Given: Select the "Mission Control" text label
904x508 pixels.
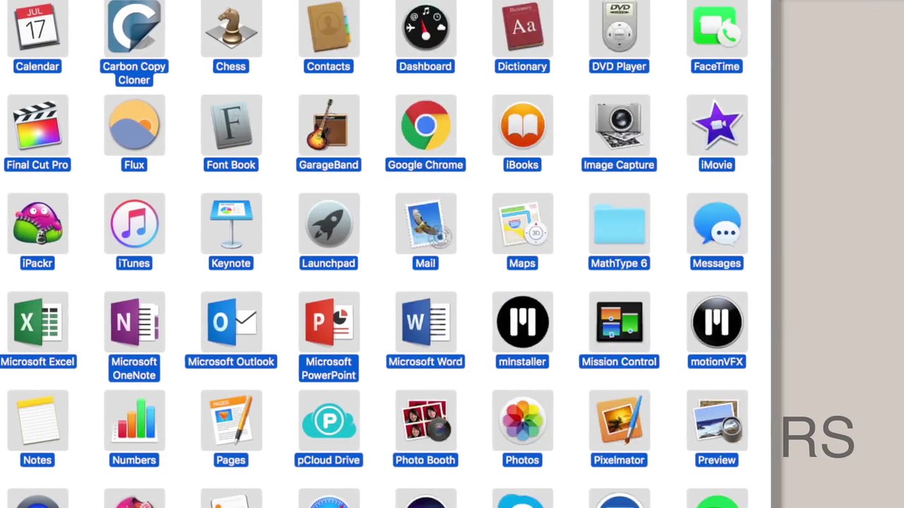Looking at the screenshot, I should click(619, 361).
